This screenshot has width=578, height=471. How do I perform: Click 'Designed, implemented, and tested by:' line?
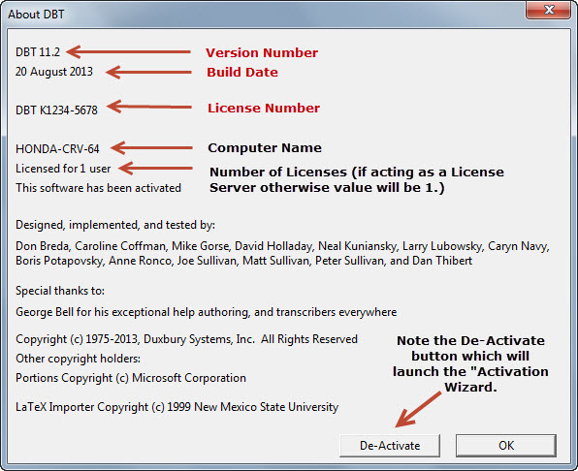[x=115, y=225]
